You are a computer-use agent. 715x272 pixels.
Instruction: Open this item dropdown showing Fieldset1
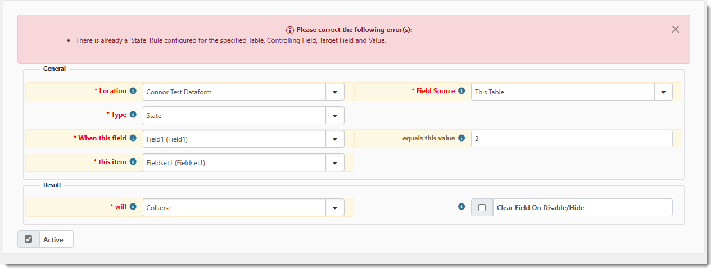click(334, 162)
